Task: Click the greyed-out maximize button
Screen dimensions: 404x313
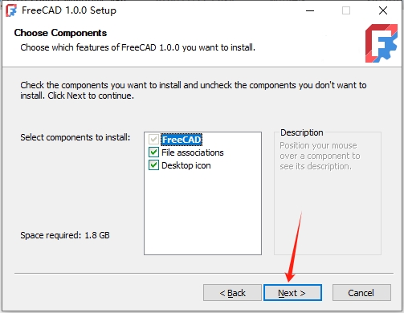Action: tap(346, 10)
